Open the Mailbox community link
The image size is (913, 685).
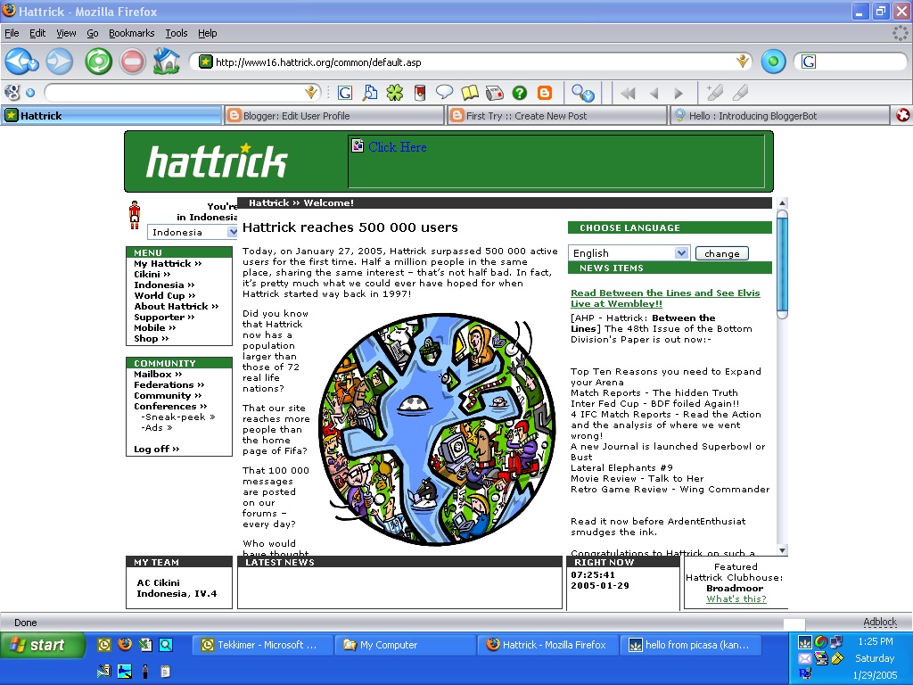pyautogui.click(x=158, y=374)
